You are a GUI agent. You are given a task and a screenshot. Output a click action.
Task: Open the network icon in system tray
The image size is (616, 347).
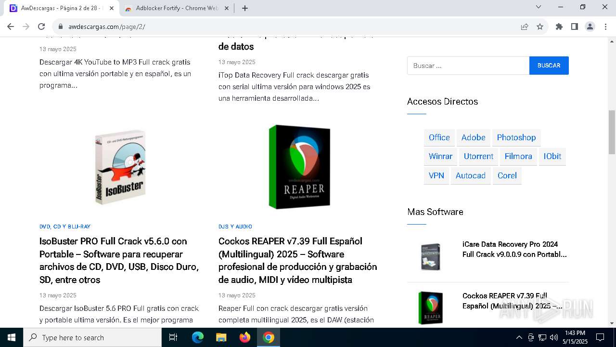pyautogui.click(x=542, y=337)
